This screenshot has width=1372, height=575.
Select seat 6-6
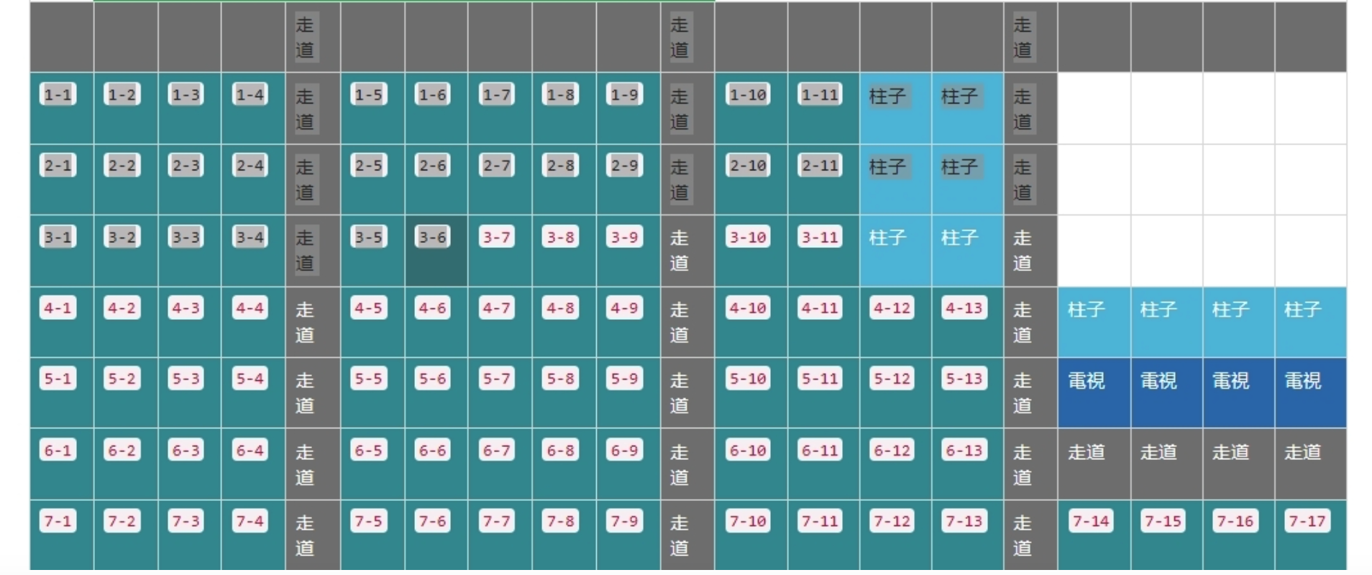(432, 451)
